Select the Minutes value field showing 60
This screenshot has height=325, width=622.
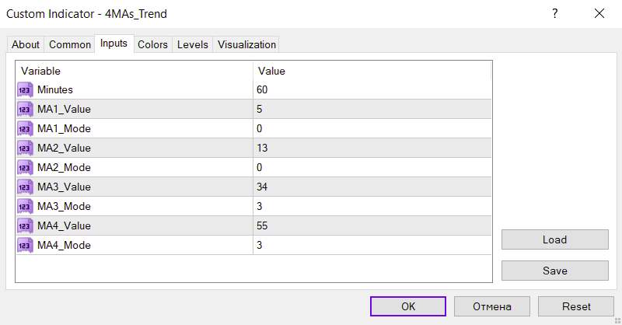tap(373, 89)
